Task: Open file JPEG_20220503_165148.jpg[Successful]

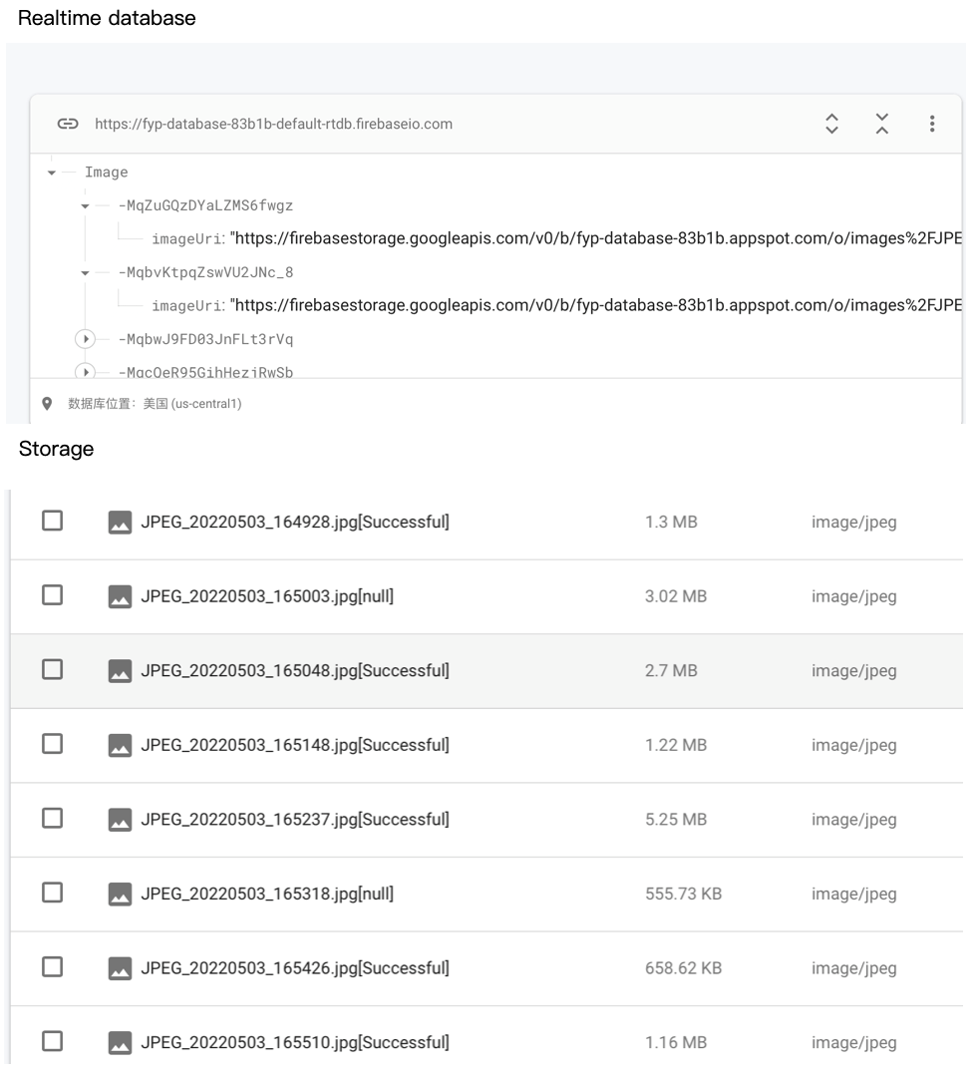Action: 295,745
